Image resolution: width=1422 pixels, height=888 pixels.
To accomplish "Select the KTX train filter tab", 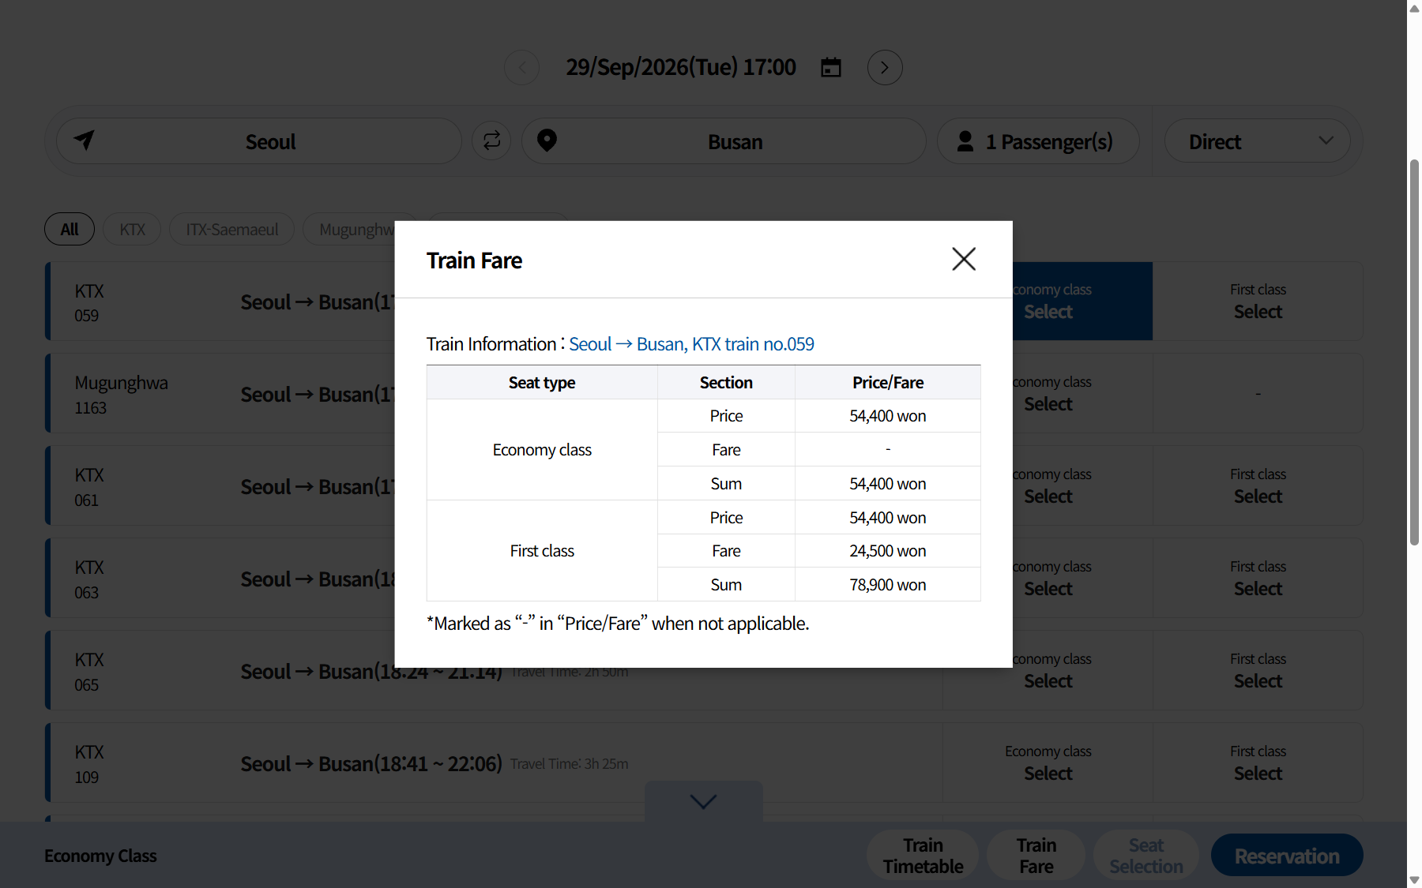I will pos(132,229).
